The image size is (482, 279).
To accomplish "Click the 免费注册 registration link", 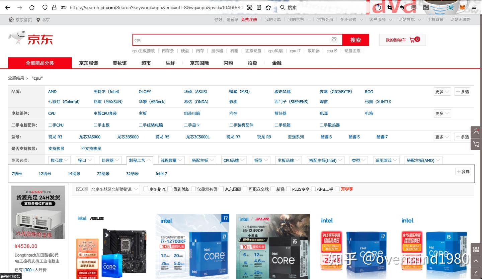I will (249, 19).
